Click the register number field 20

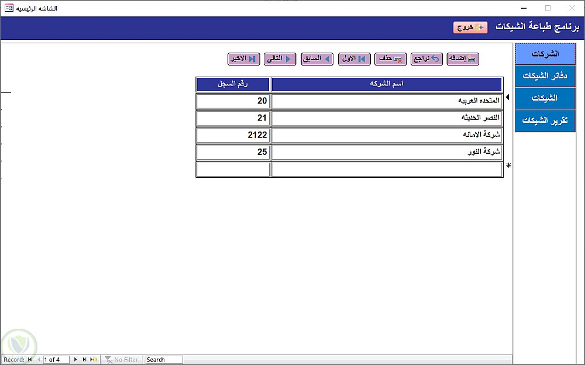(x=233, y=101)
